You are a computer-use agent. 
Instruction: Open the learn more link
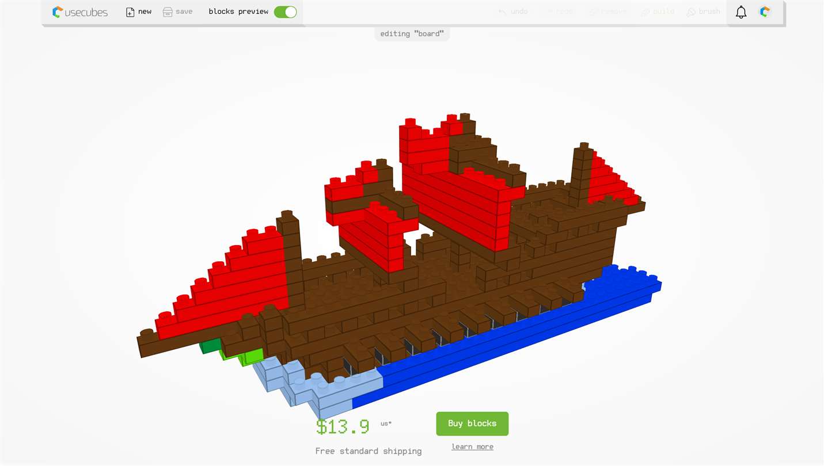pyautogui.click(x=472, y=446)
